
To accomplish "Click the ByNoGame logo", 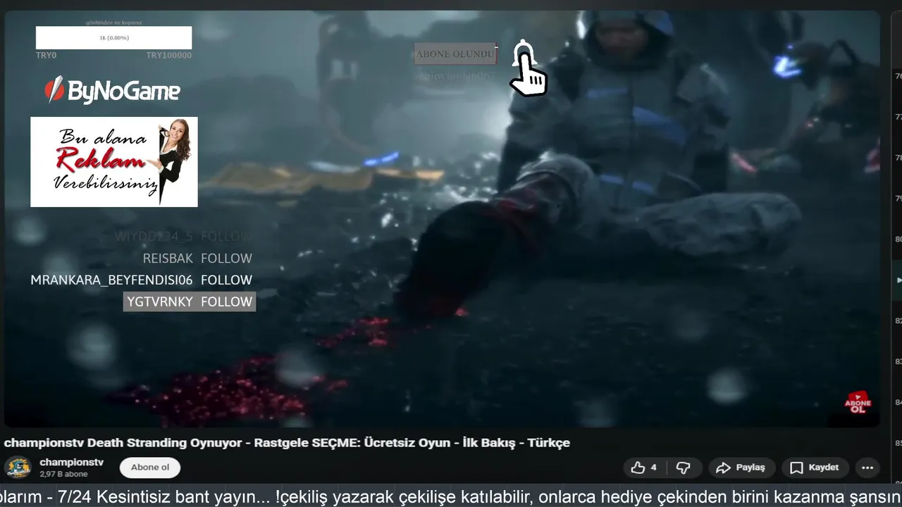I will pos(113,90).
